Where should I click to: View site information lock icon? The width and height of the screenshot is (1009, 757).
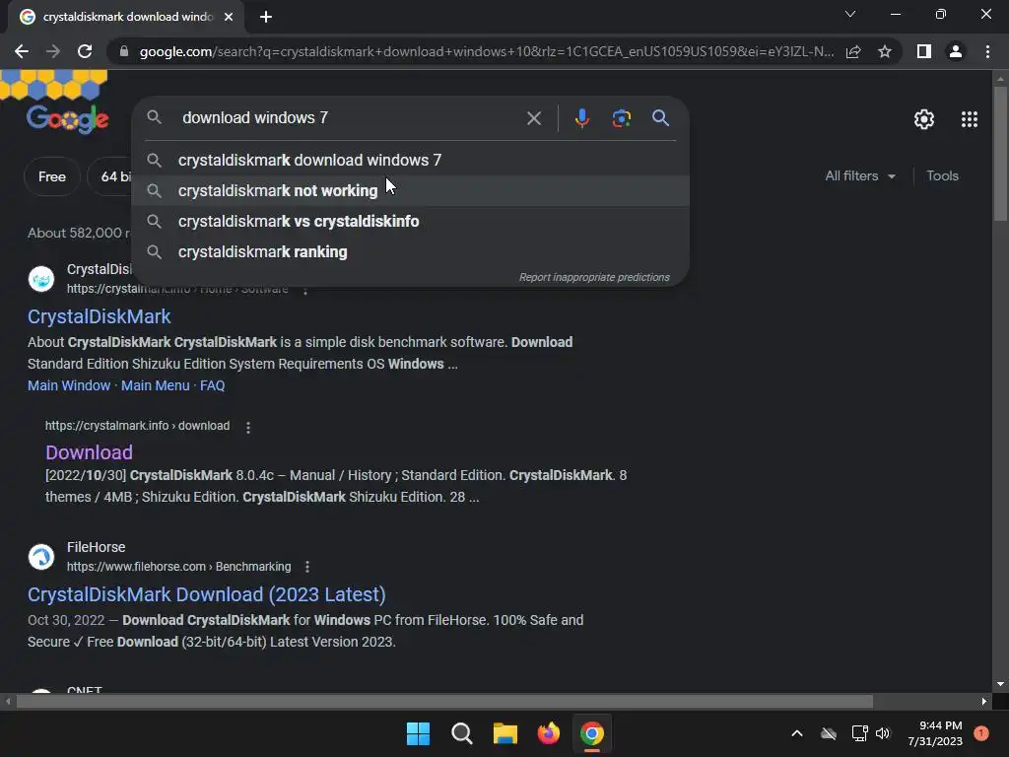click(x=124, y=51)
